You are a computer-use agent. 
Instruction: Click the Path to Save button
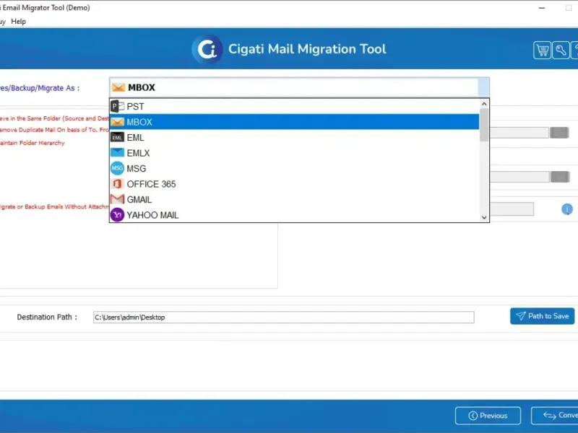(542, 316)
